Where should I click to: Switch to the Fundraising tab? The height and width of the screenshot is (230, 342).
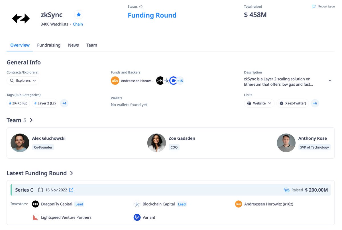tap(49, 45)
